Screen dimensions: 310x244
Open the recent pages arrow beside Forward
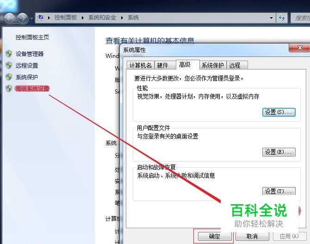[x=31, y=19]
